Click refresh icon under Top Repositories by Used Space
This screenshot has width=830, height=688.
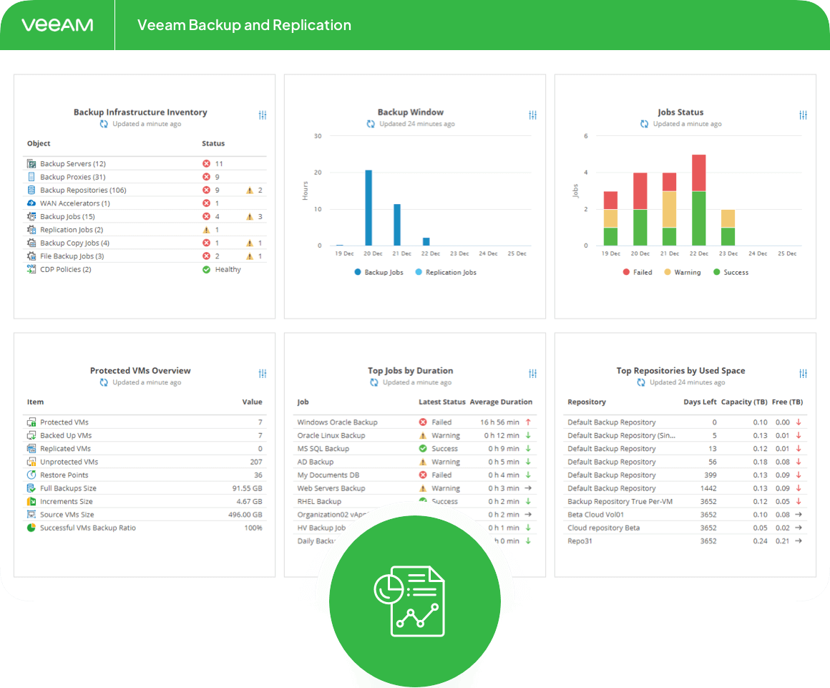click(x=641, y=382)
